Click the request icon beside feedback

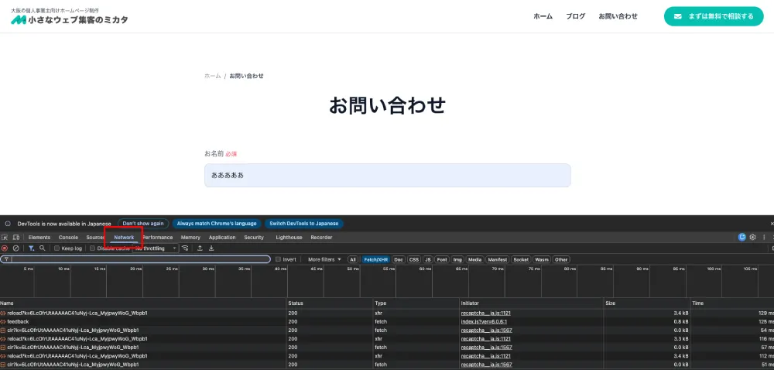[x=3, y=322]
